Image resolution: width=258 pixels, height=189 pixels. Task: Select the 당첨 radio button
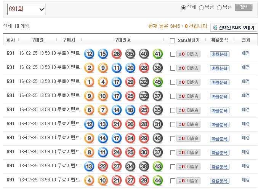coord(202,8)
